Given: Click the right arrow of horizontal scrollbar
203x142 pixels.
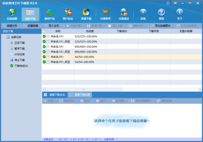Looking at the screenshot, I should pyautogui.click(x=200, y=89).
